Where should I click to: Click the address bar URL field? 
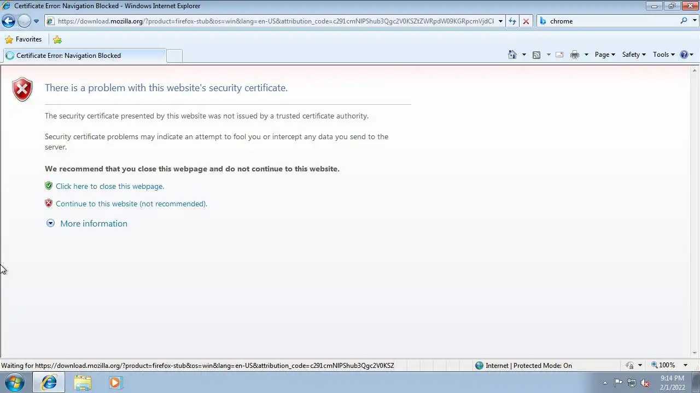(x=270, y=21)
